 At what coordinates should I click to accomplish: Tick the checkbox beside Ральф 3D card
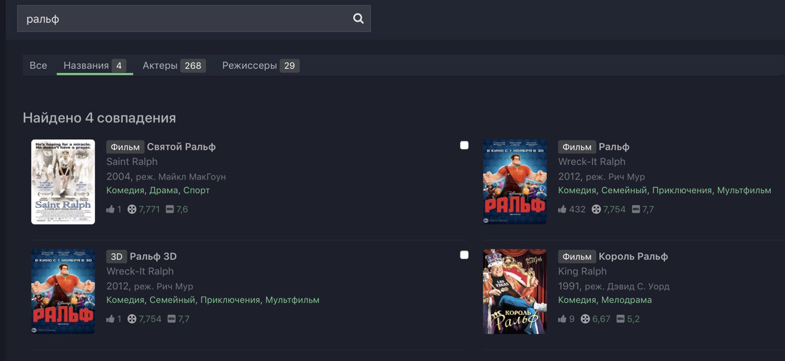[x=464, y=255]
